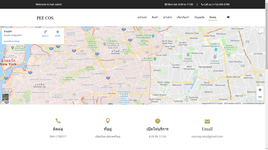Click the phone icon beside Call us
Viewport: 268px width, 150px height.
[x=202, y=4]
